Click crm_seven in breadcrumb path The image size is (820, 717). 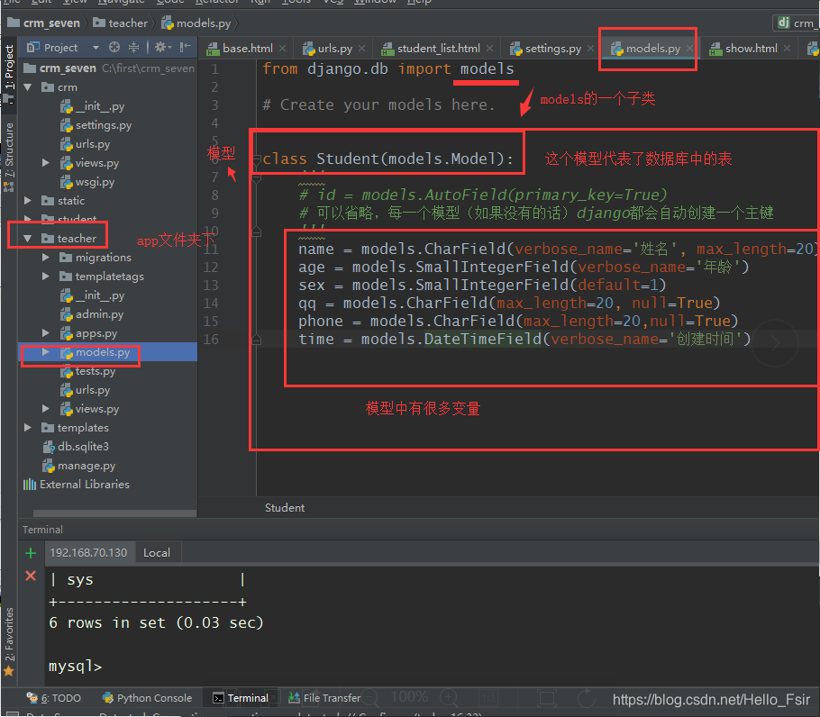(x=44, y=23)
